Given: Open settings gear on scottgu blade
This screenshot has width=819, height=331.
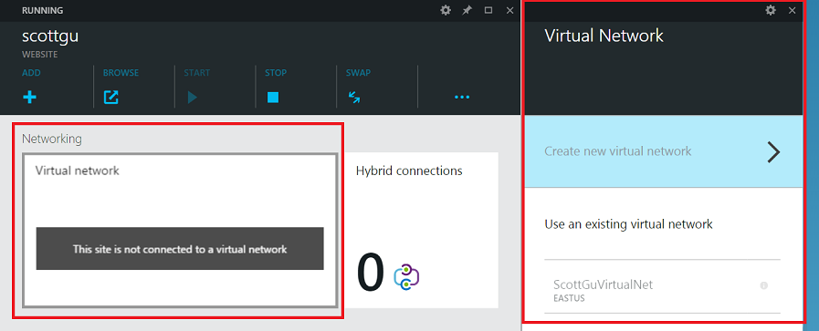Looking at the screenshot, I should tap(445, 10).
